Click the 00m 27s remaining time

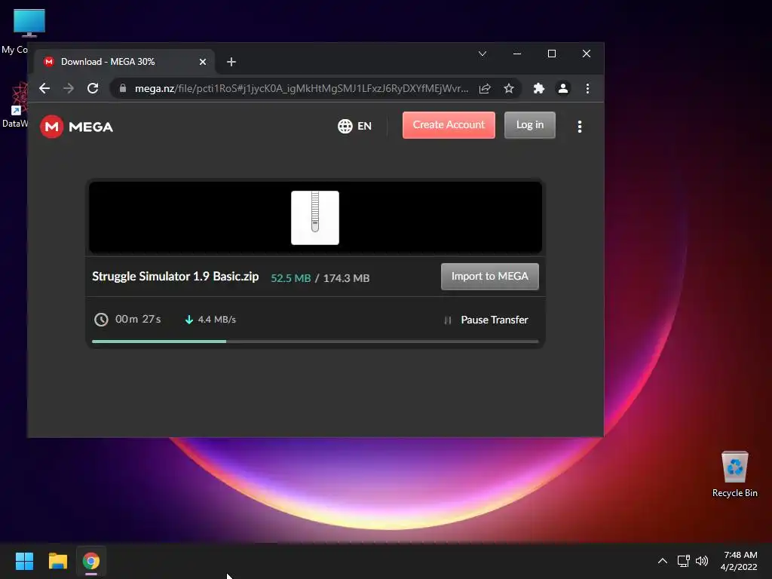click(x=138, y=319)
